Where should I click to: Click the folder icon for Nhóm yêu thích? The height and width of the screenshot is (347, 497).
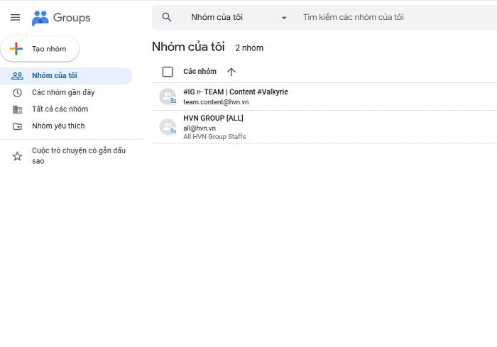[17, 126]
